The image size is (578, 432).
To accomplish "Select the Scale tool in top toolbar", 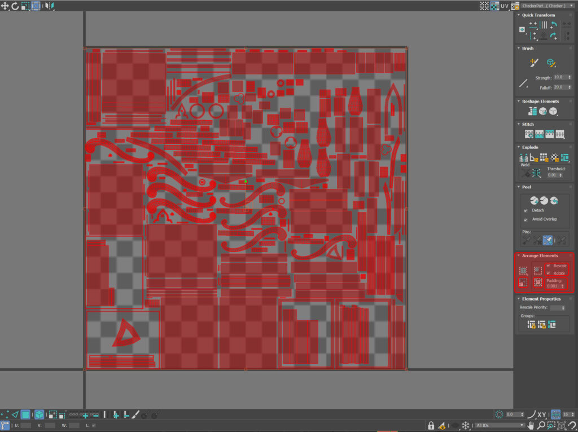I will click(25, 6).
